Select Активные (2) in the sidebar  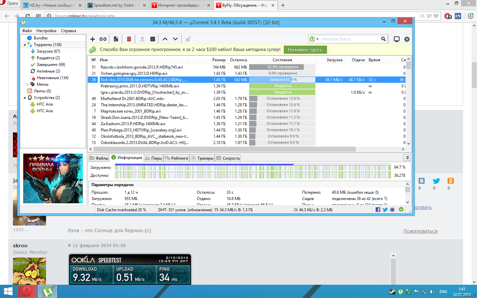[48, 71]
